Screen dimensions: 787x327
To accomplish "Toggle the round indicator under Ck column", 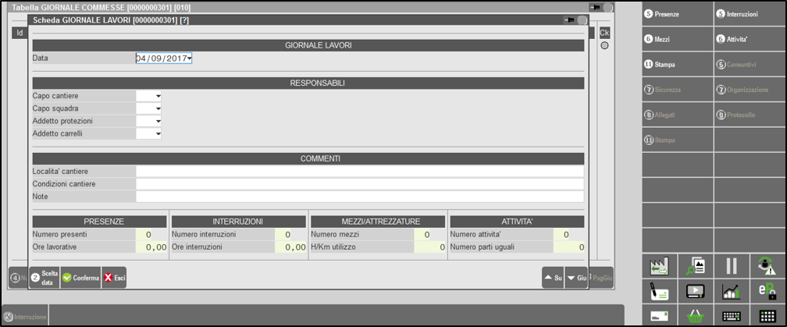I will click(x=604, y=46).
